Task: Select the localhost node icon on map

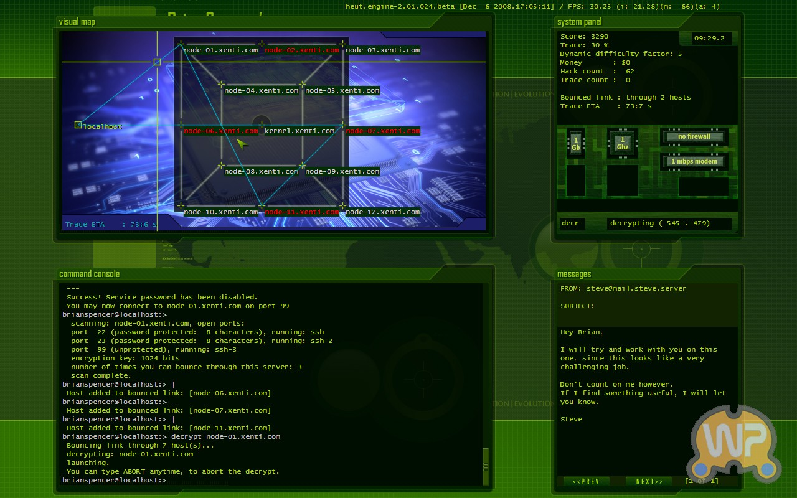Action: coord(78,125)
